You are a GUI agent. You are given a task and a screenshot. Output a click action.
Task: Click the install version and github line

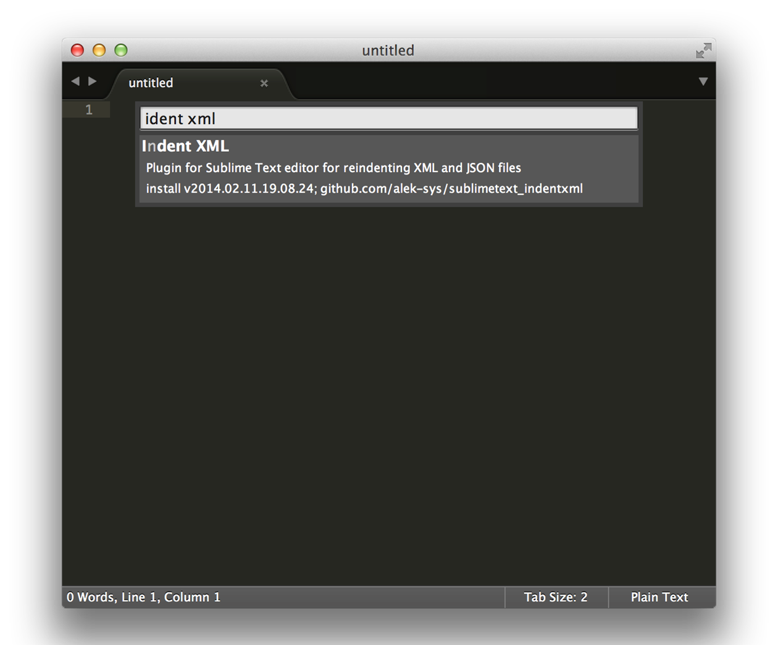tap(364, 189)
